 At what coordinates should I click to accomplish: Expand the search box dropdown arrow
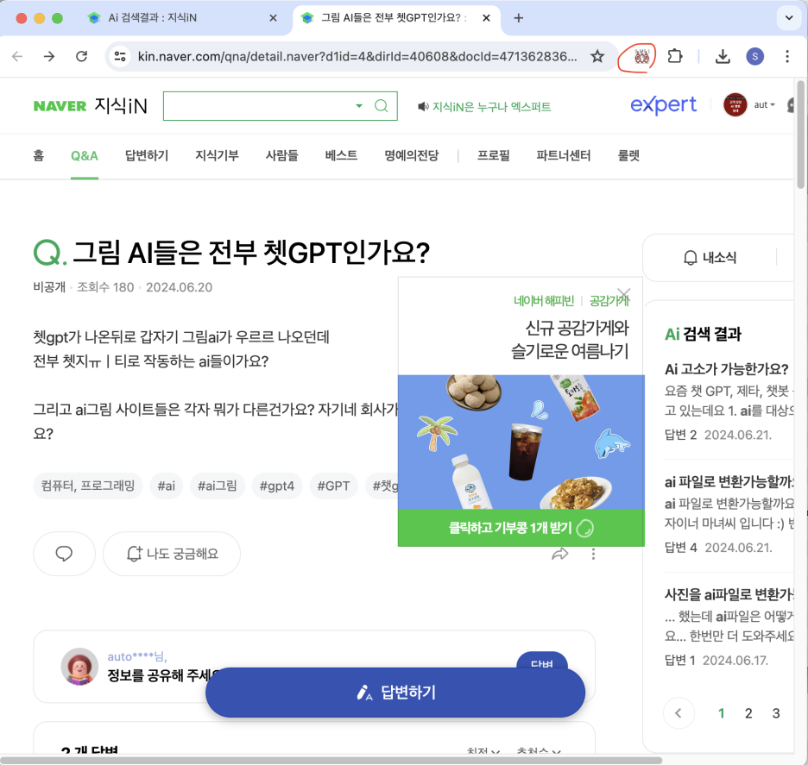(358, 106)
